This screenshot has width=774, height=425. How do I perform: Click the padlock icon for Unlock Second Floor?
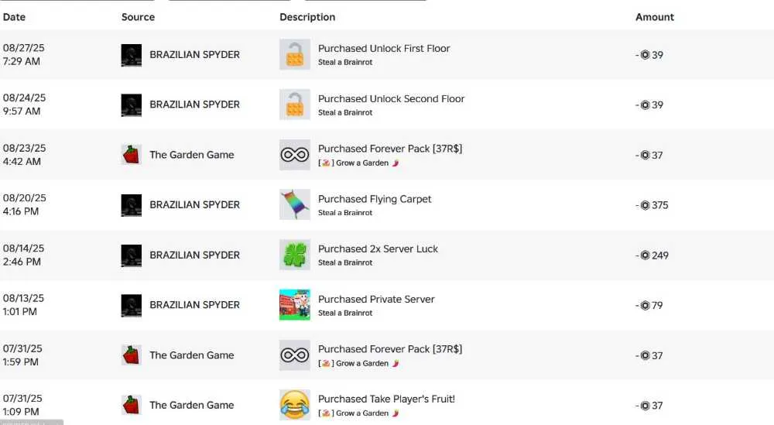tap(295, 105)
